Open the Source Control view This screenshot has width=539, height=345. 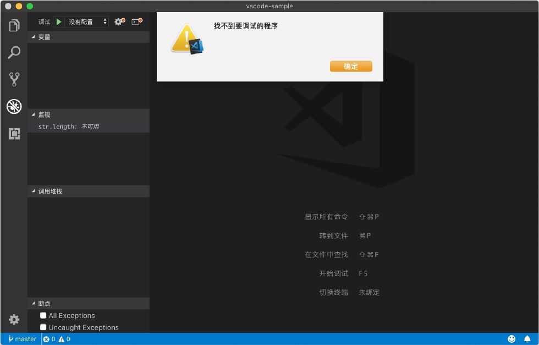(14, 79)
